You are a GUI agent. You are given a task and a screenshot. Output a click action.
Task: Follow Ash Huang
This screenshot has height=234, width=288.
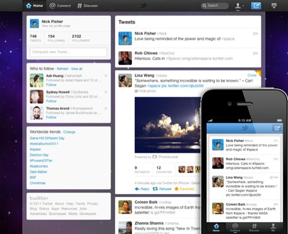pos(51,85)
